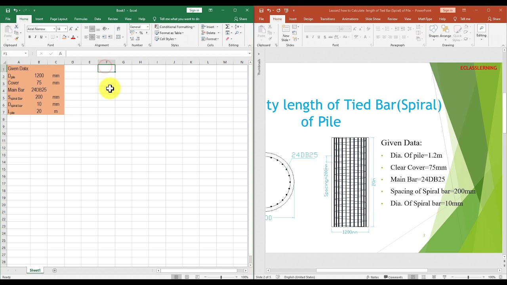Image resolution: width=507 pixels, height=285 pixels.
Task: Open Excel Format Painter brush
Action: [16, 38]
